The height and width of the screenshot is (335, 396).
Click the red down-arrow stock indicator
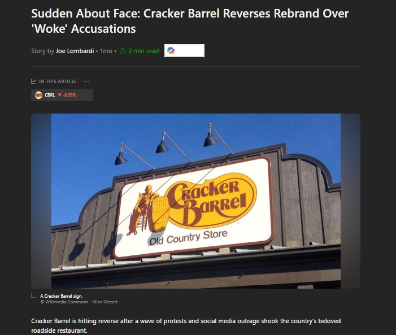coord(60,95)
